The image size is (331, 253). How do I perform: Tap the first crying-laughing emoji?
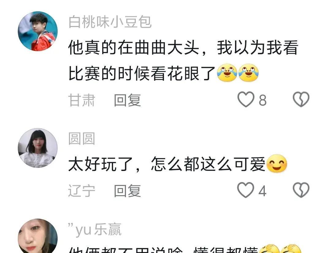(227, 73)
